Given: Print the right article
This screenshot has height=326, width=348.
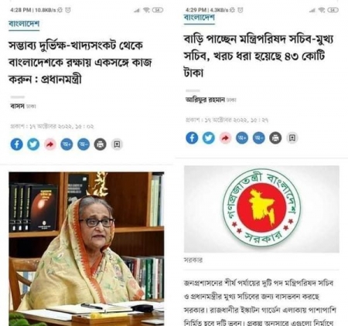Looking at the screenshot, I should click(x=275, y=138).
